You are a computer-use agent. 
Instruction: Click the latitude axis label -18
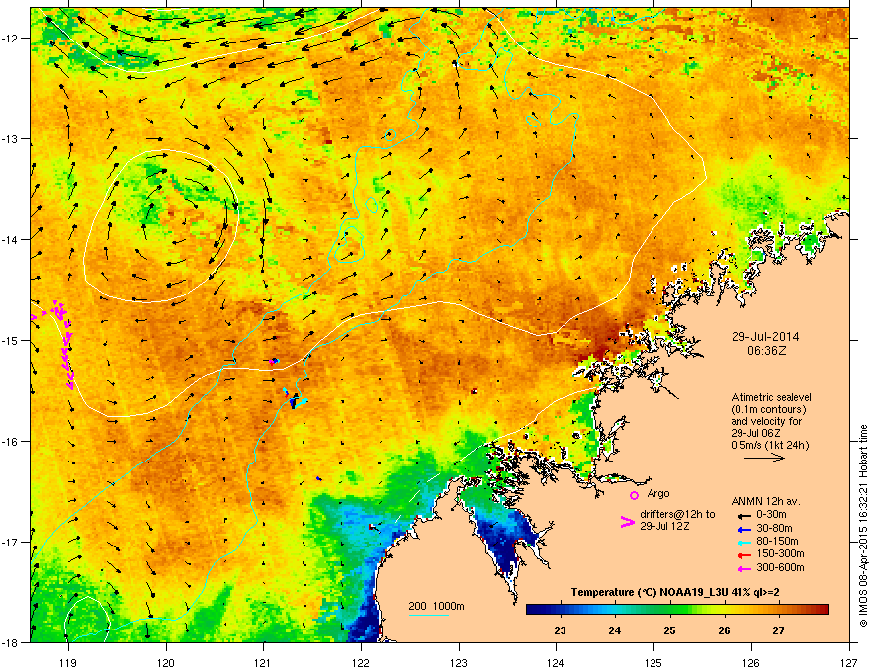11,642
